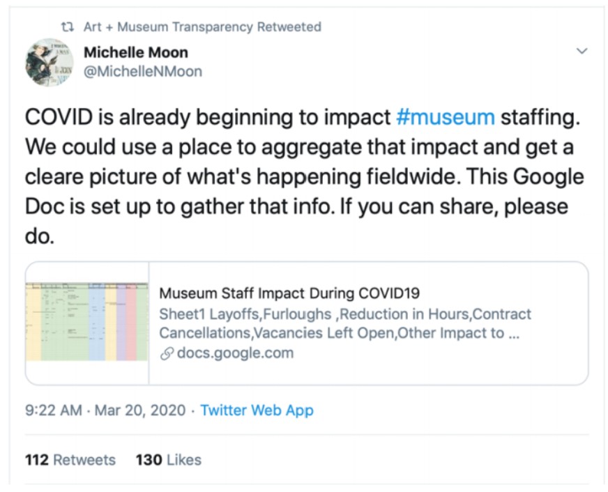Open Art + Museum Transparency's retweet label
The width and height of the screenshot is (608, 492).
(202, 27)
